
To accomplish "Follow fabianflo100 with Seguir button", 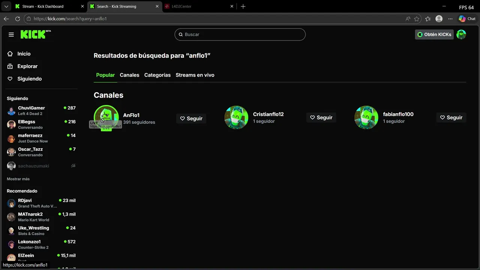I will [x=451, y=117].
